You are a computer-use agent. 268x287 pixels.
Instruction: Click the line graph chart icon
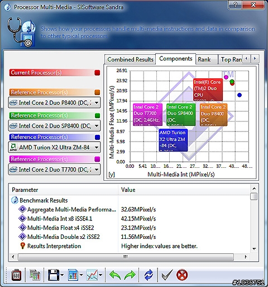pos(92,275)
